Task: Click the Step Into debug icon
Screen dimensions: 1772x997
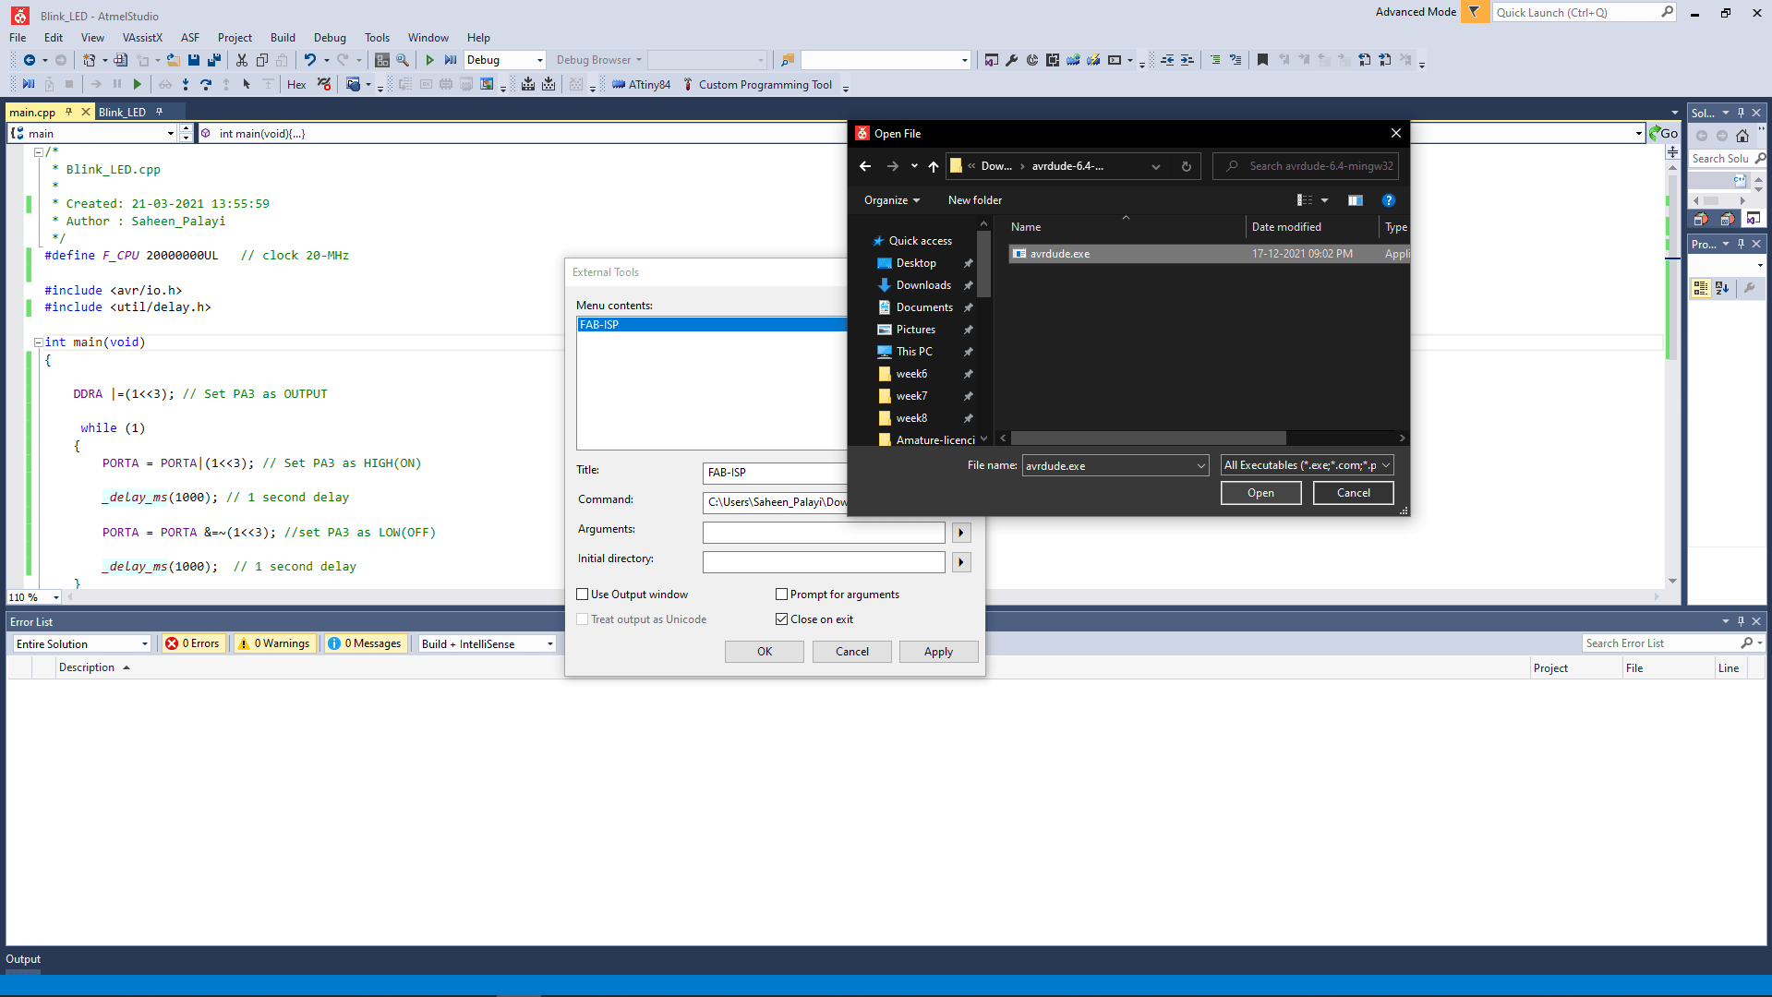Action: 186,85
